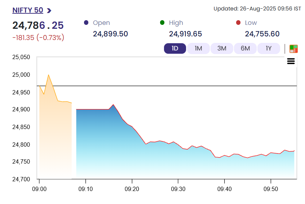Open the chart hamburger menu

[x=291, y=61]
